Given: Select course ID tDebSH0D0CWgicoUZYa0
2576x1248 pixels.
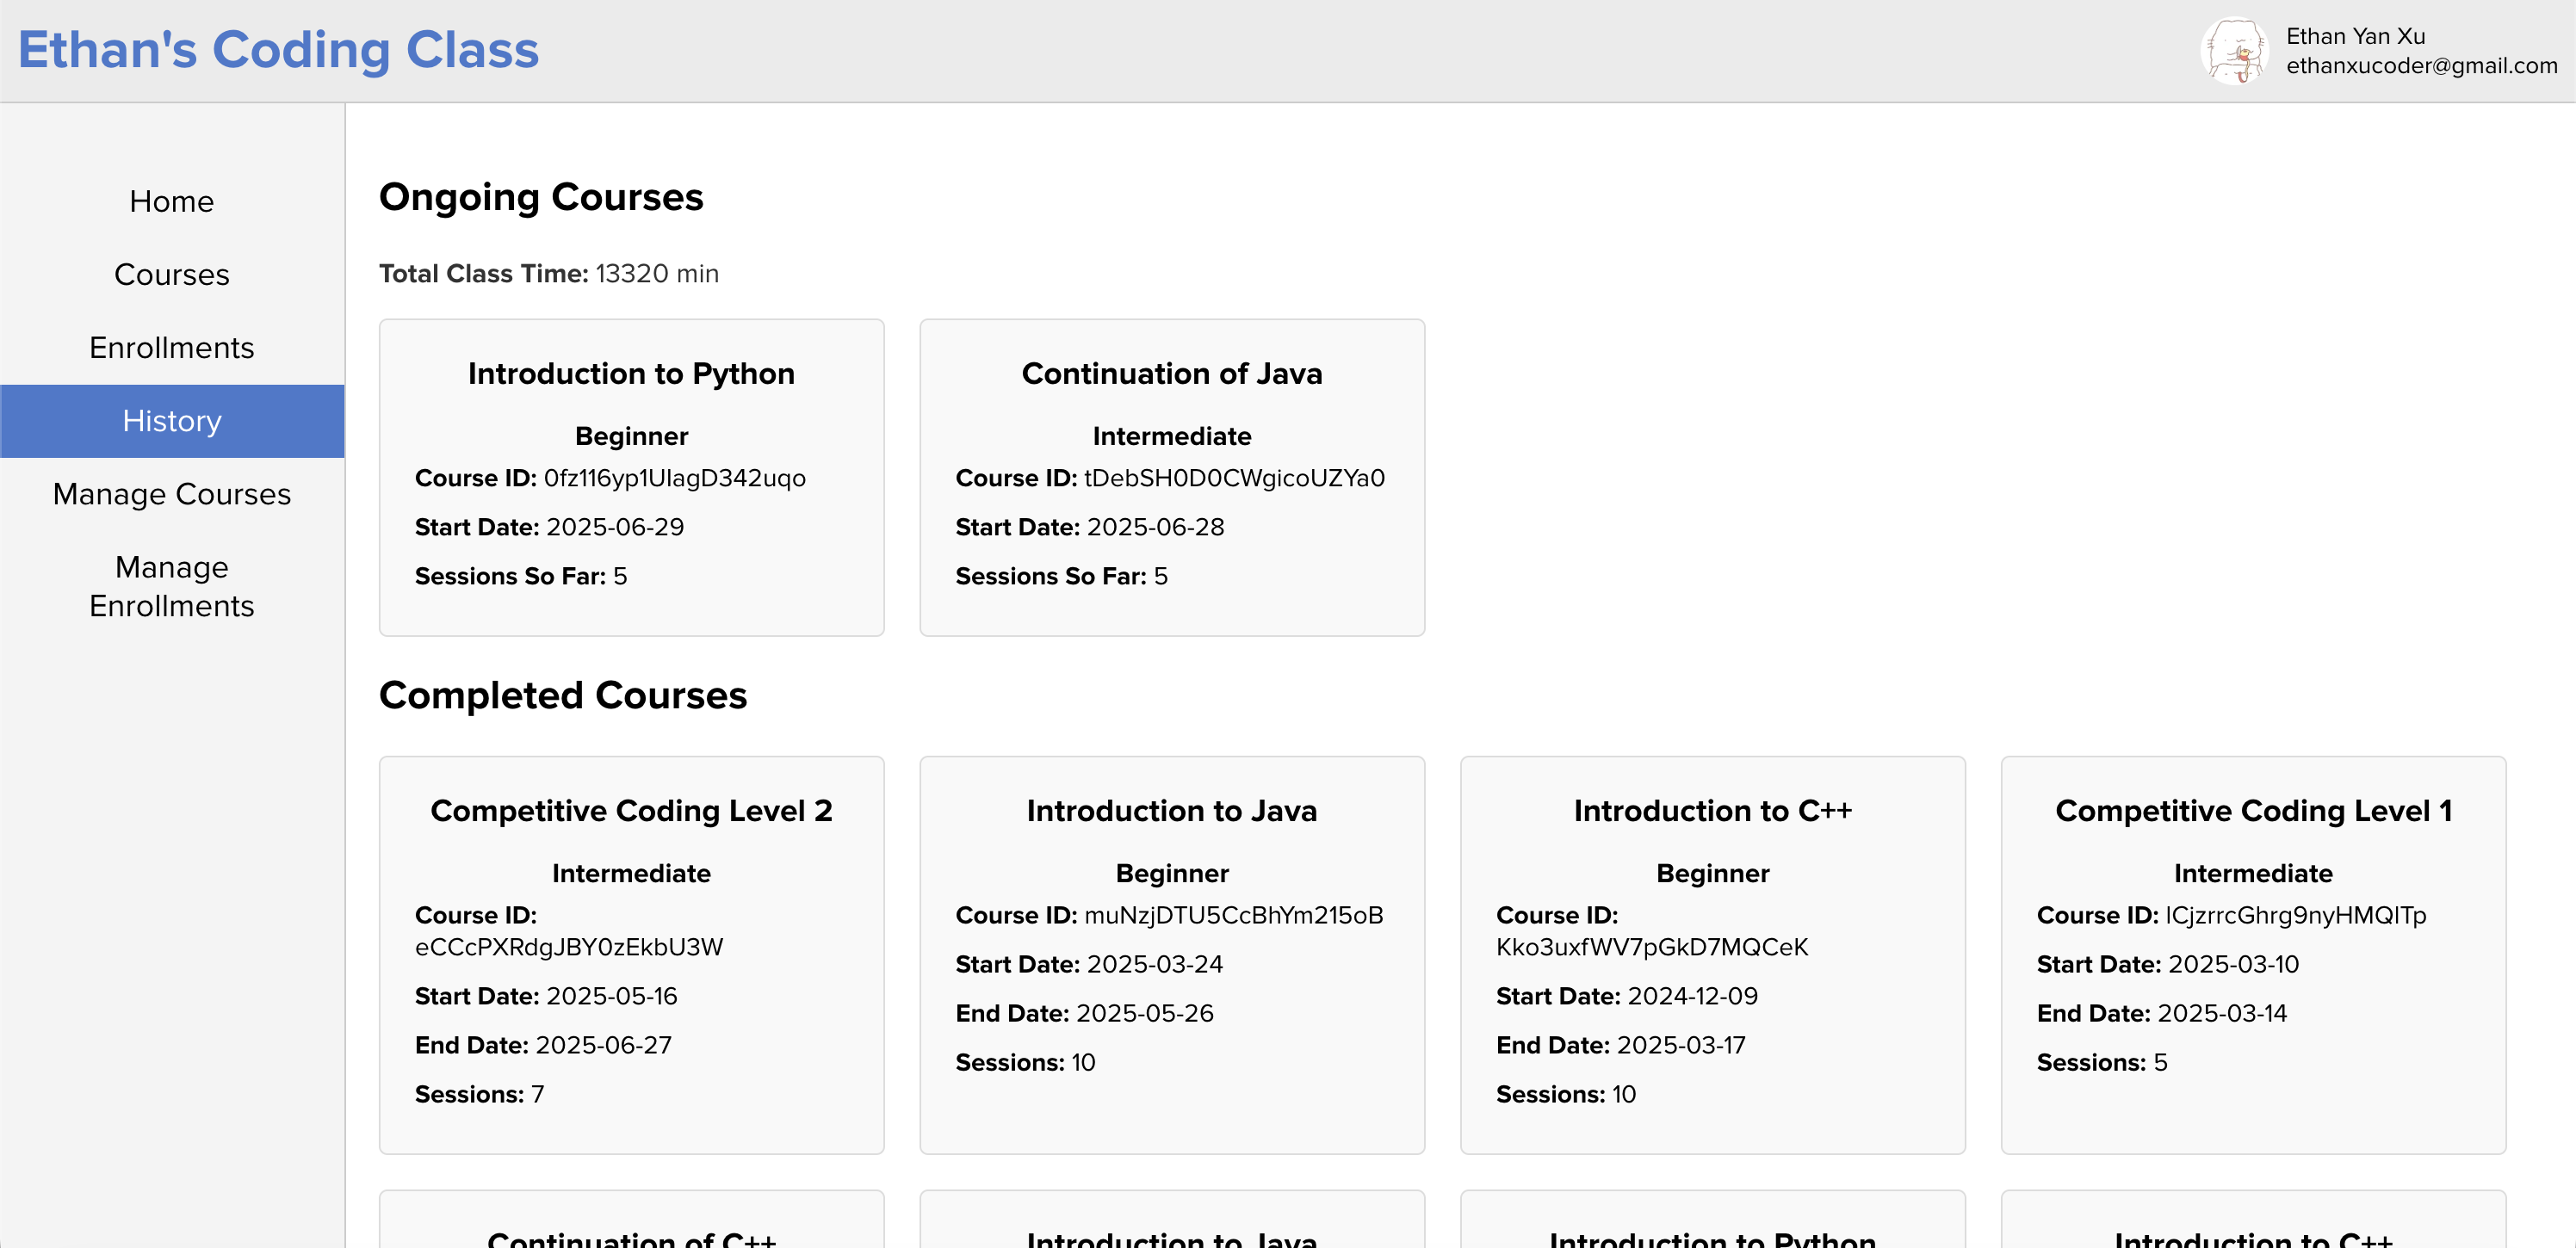Looking at the screenshot, I should (1235, 478).
